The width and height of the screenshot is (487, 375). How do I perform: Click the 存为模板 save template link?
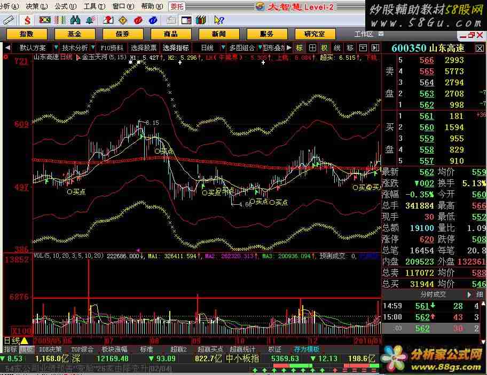307,349
